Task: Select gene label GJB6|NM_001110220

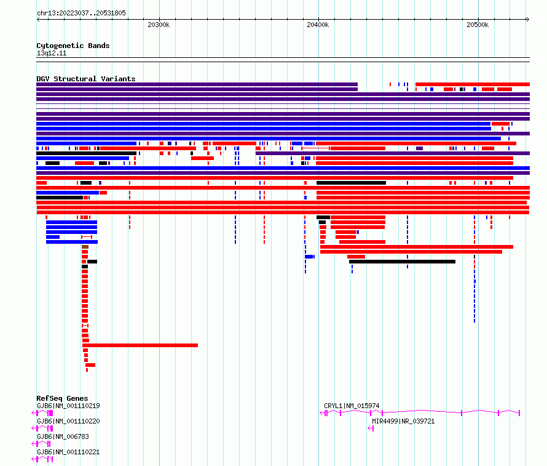Action: coord(68,421)
